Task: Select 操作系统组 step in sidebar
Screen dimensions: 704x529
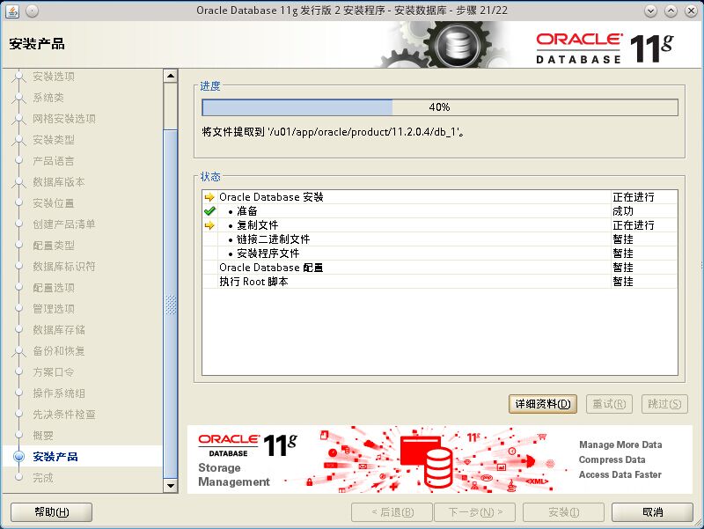Action: [x=58, y=393]
